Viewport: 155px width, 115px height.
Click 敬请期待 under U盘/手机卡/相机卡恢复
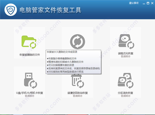coord(29,96)
